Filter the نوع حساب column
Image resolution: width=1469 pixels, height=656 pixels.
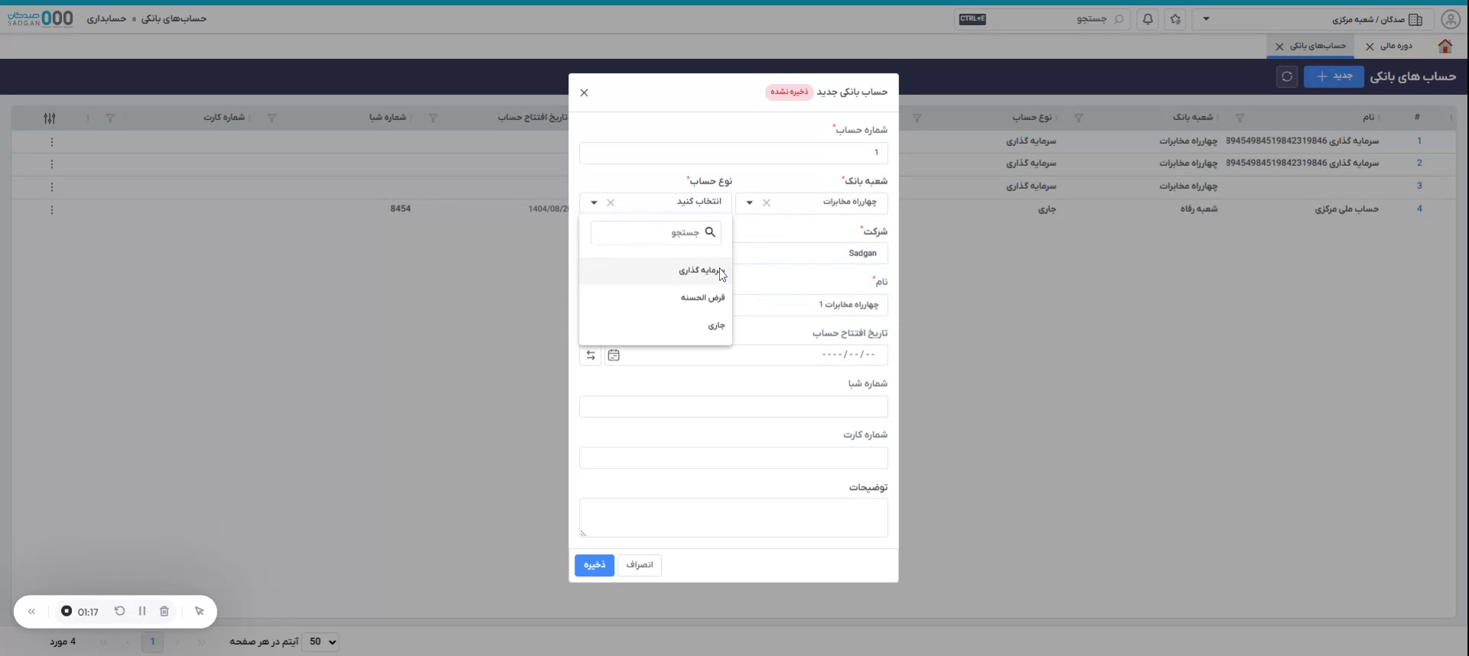pos(917,118)
